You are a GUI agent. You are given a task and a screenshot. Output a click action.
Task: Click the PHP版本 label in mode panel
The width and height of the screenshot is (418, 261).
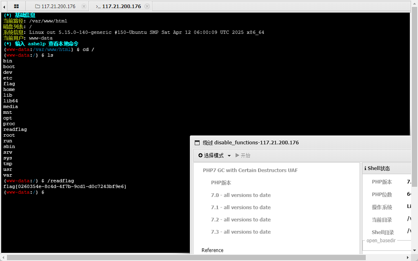[221, 183]
